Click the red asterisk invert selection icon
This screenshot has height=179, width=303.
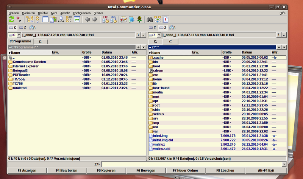point(19,19)
